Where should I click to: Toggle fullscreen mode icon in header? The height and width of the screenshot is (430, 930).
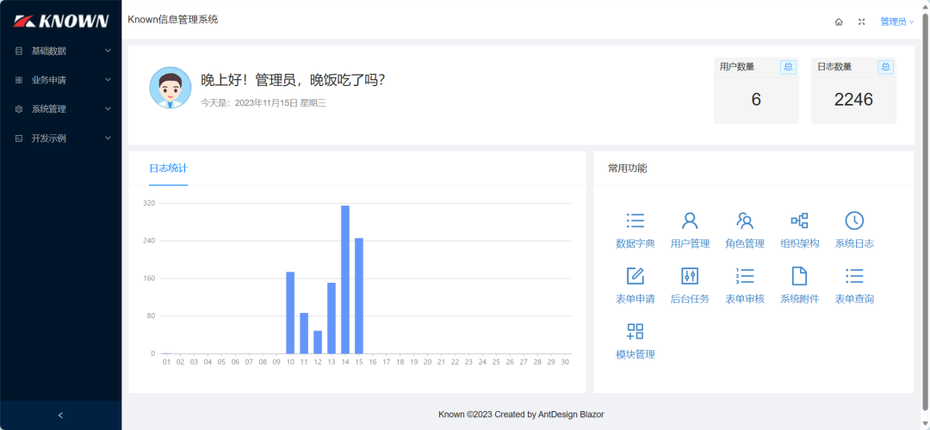point(861,21)
